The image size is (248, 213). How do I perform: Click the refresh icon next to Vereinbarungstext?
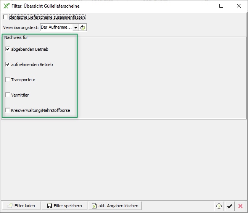point(83,27)
